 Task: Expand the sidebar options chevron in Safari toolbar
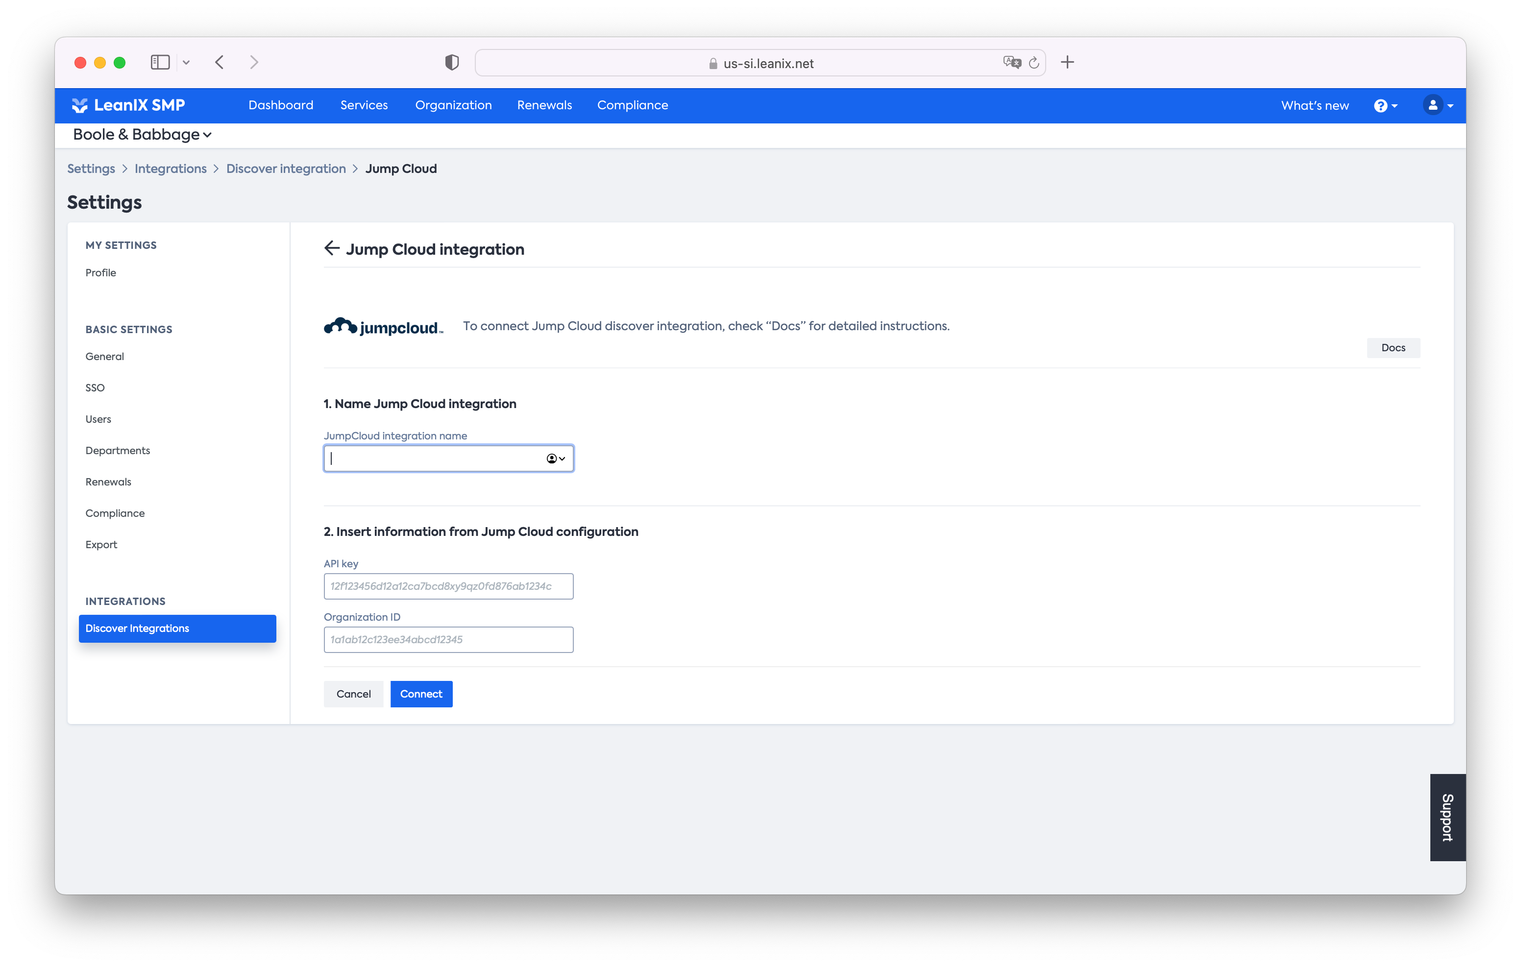click(186, 62)
